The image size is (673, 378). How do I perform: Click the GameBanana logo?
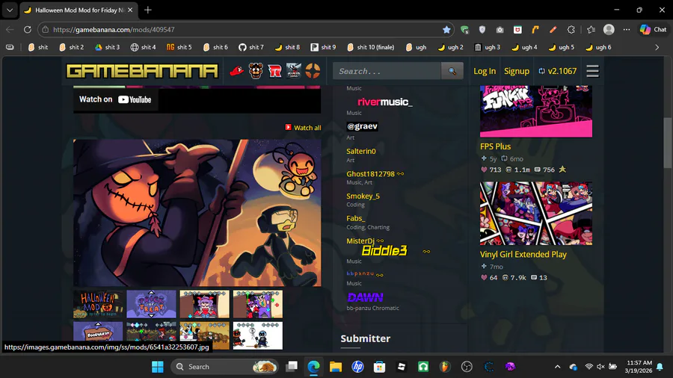click(x=142, y=71)
